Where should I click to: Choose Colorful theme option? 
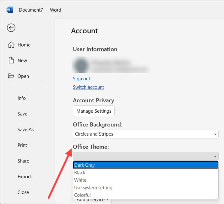145,195
